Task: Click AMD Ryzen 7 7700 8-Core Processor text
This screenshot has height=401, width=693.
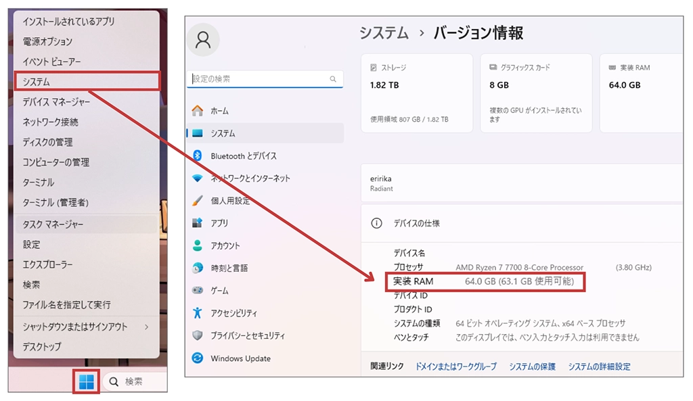Action: [519, 267]
